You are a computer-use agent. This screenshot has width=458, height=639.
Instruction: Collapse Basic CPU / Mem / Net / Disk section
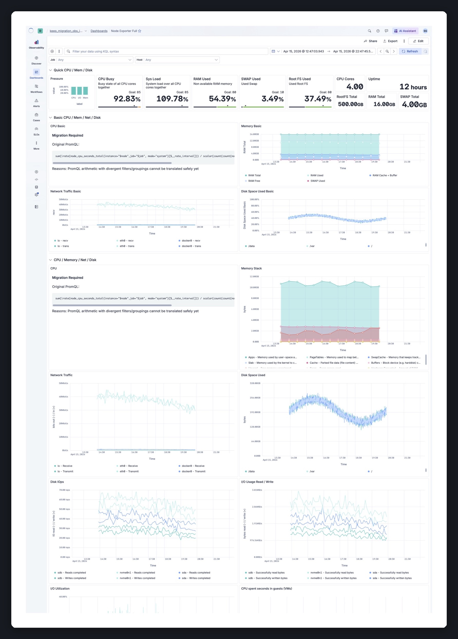50,117
